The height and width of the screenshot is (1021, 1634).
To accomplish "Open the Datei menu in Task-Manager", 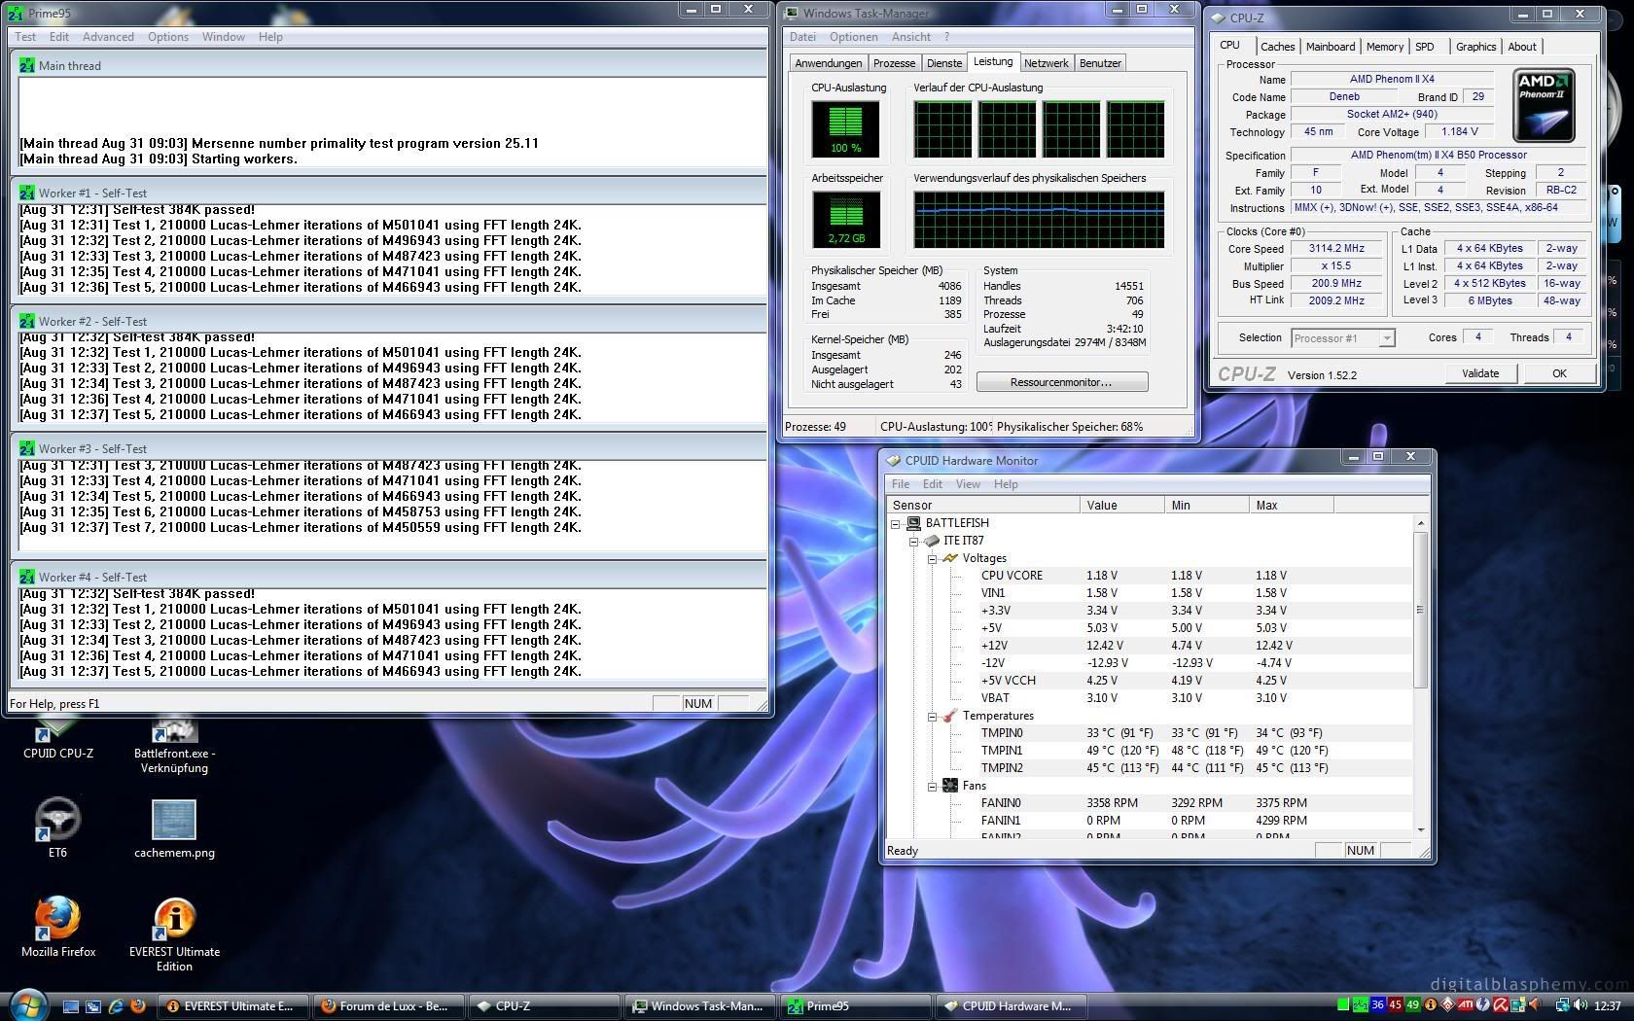I will (x=802, y=37).
